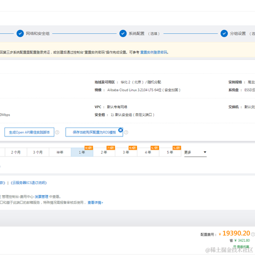Open help icon beside 保存为ROS模板 button
The image size is (255, 255).
pos(126,132)
